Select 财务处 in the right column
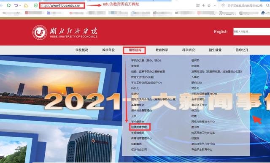Viewport: 270px width, 163px height. 195,88
